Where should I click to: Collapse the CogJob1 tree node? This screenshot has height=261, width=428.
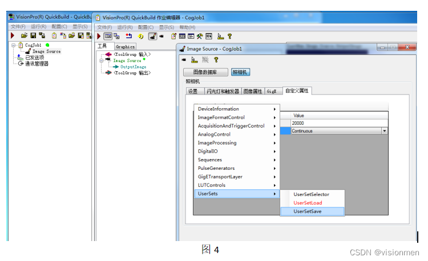pyautogui.click(x=13, y=45)
